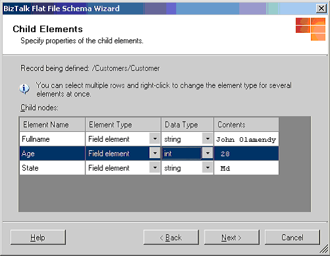Image resolution: width=330 pixels, height=256 pixels.
Task: Click the BizTalk orange squares logo
Action: pos(310,29)
